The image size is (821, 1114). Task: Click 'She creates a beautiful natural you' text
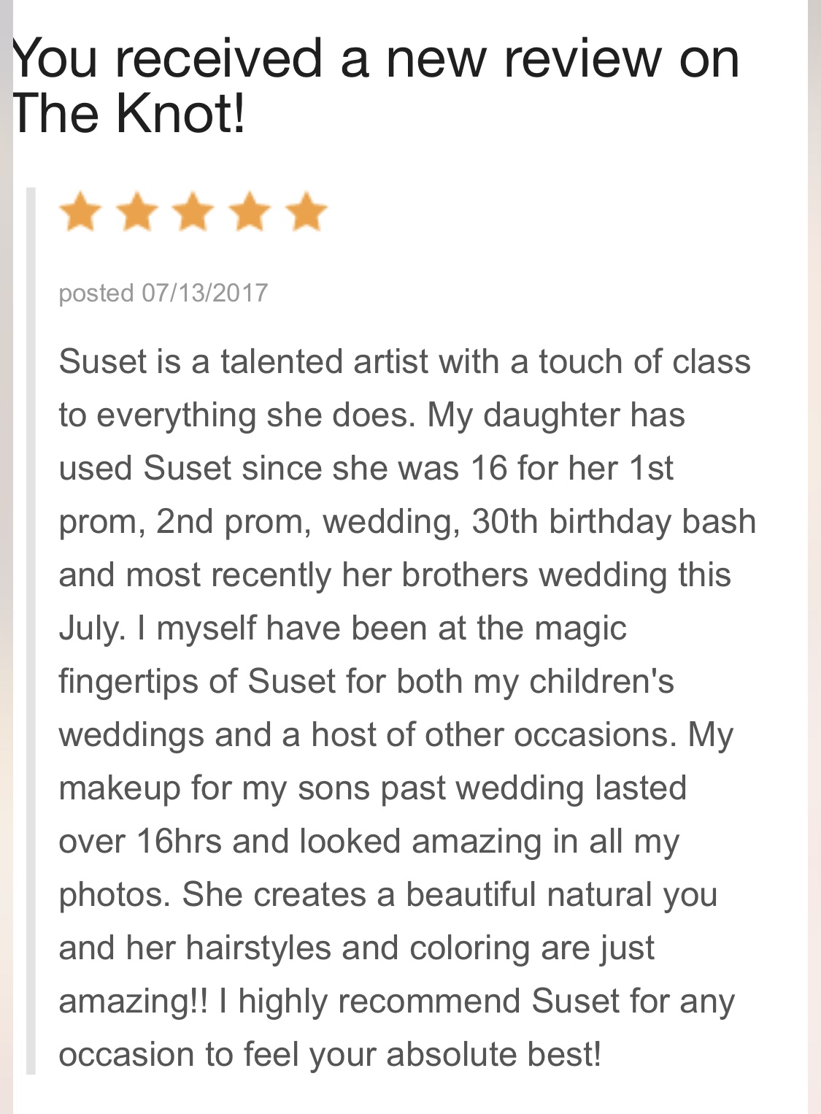click(x=450, y=895)
